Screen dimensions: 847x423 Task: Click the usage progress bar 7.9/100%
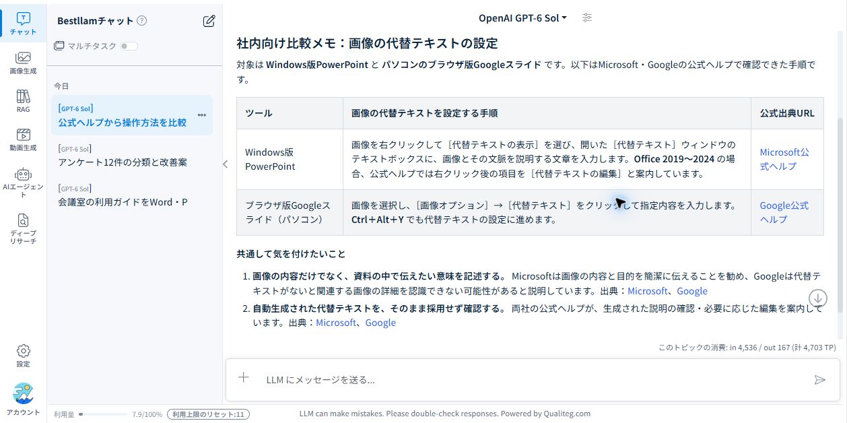pos(103,414)
